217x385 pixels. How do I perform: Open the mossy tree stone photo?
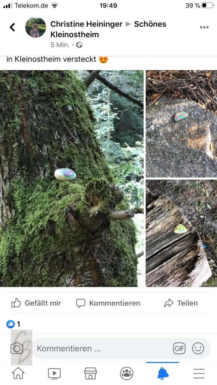click(72, 179)
